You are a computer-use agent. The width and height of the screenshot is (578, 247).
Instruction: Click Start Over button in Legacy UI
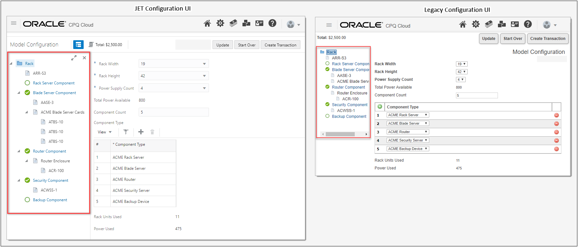pos(513,39)
